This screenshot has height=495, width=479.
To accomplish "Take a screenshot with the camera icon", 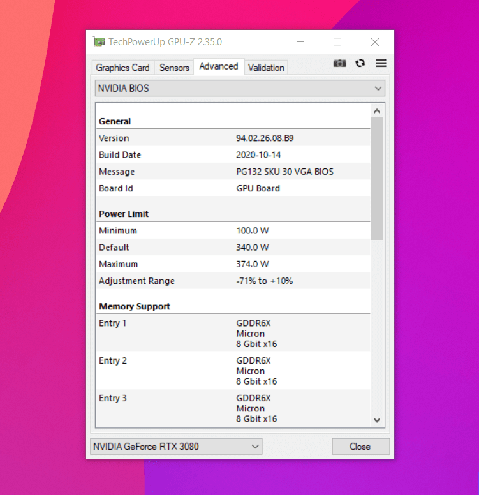I will click(340, 63).
